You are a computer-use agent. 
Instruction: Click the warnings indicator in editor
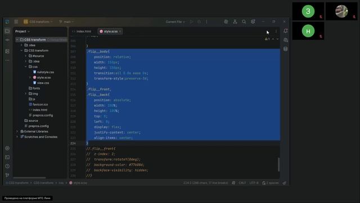(267, 39)
